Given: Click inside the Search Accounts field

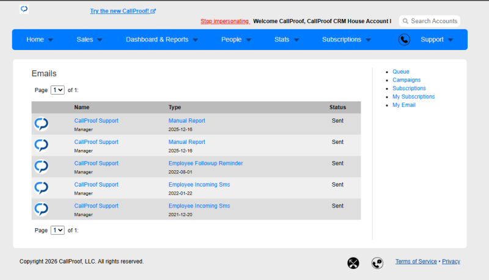Looking at the screenshot, I should pos(430,21).
